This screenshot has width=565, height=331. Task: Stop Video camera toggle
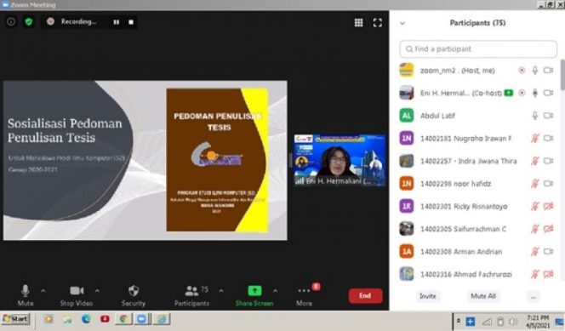[x=77, y=296]
